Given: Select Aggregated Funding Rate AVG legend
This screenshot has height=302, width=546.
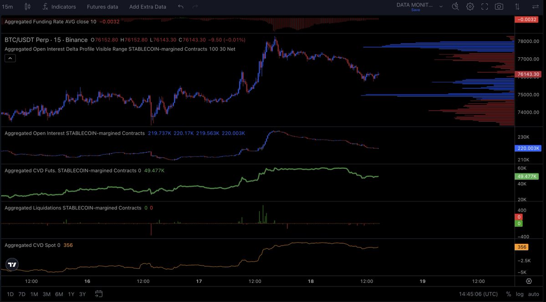Looking at the screenshot, I should tap(51, 21).
